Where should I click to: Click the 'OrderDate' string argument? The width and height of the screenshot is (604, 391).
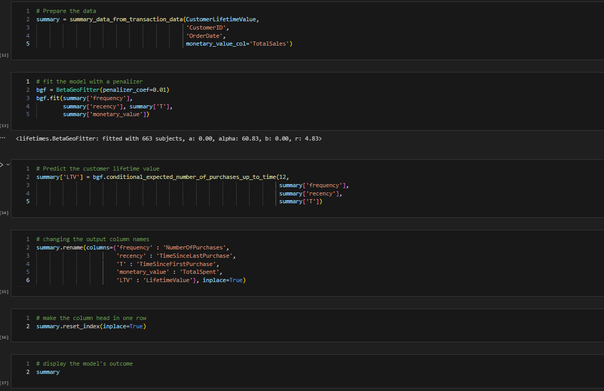(204, 36)
